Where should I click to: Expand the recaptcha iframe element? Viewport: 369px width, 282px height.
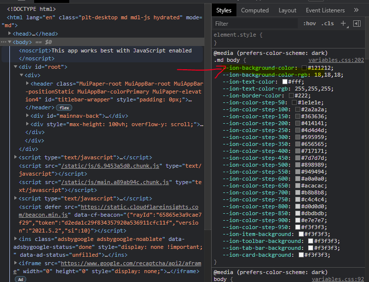pos(15,263)
